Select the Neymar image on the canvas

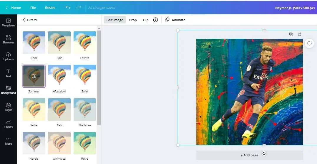[x=250, y=92]
